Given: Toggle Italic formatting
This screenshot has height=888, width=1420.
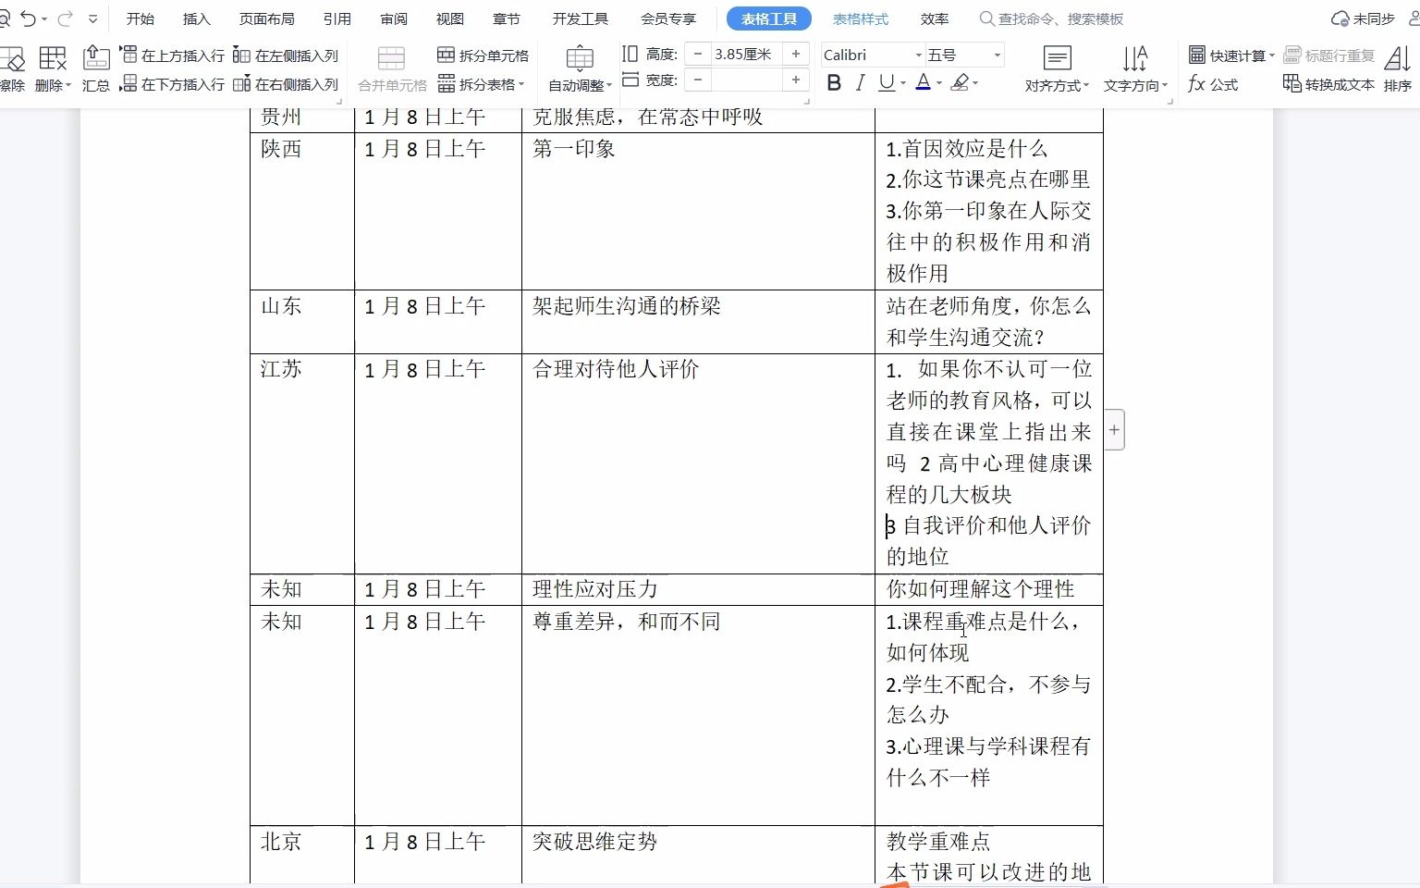Looking at the screenshot, I should (x=861, y=83).
